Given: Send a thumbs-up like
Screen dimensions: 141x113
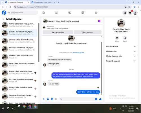Looking at the screenshot, I should [100, 99].
